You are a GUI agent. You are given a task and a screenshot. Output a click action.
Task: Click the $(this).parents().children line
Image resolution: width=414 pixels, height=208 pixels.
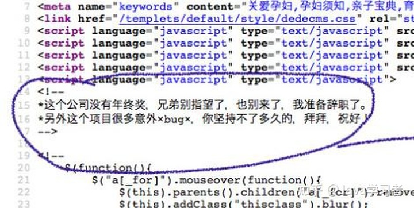coord(266,192)
